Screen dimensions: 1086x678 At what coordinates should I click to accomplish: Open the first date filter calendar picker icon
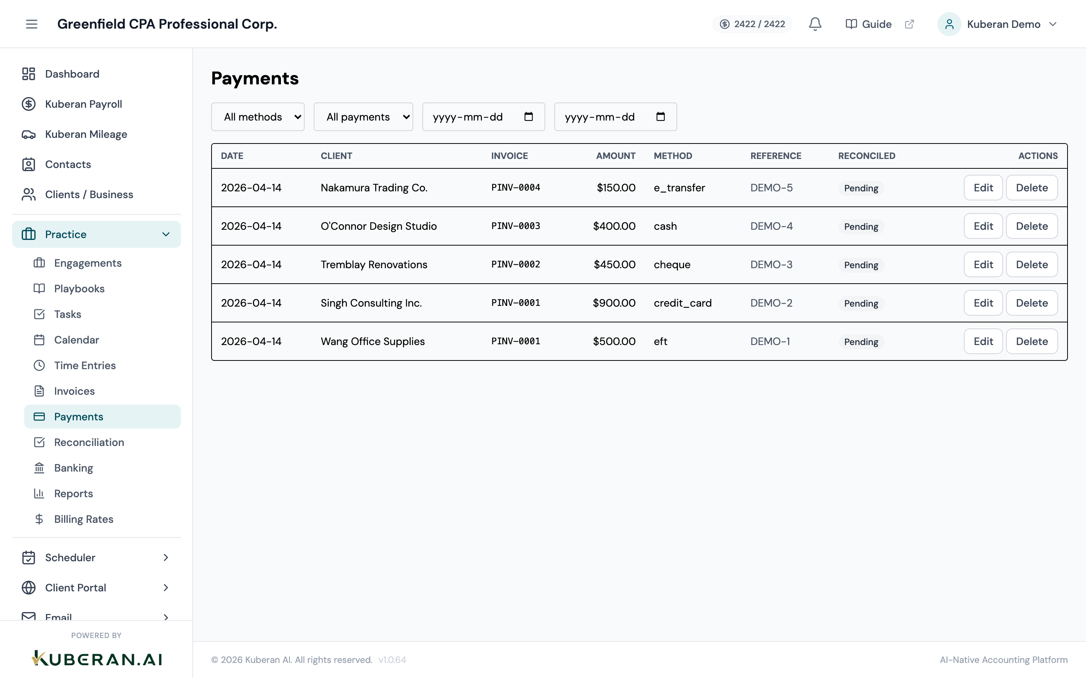(528, 117)
